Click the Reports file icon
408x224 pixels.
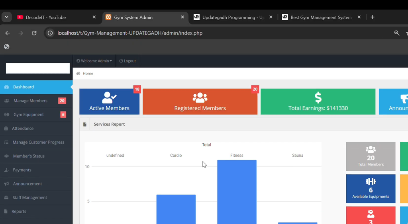[x=6, y=211]
